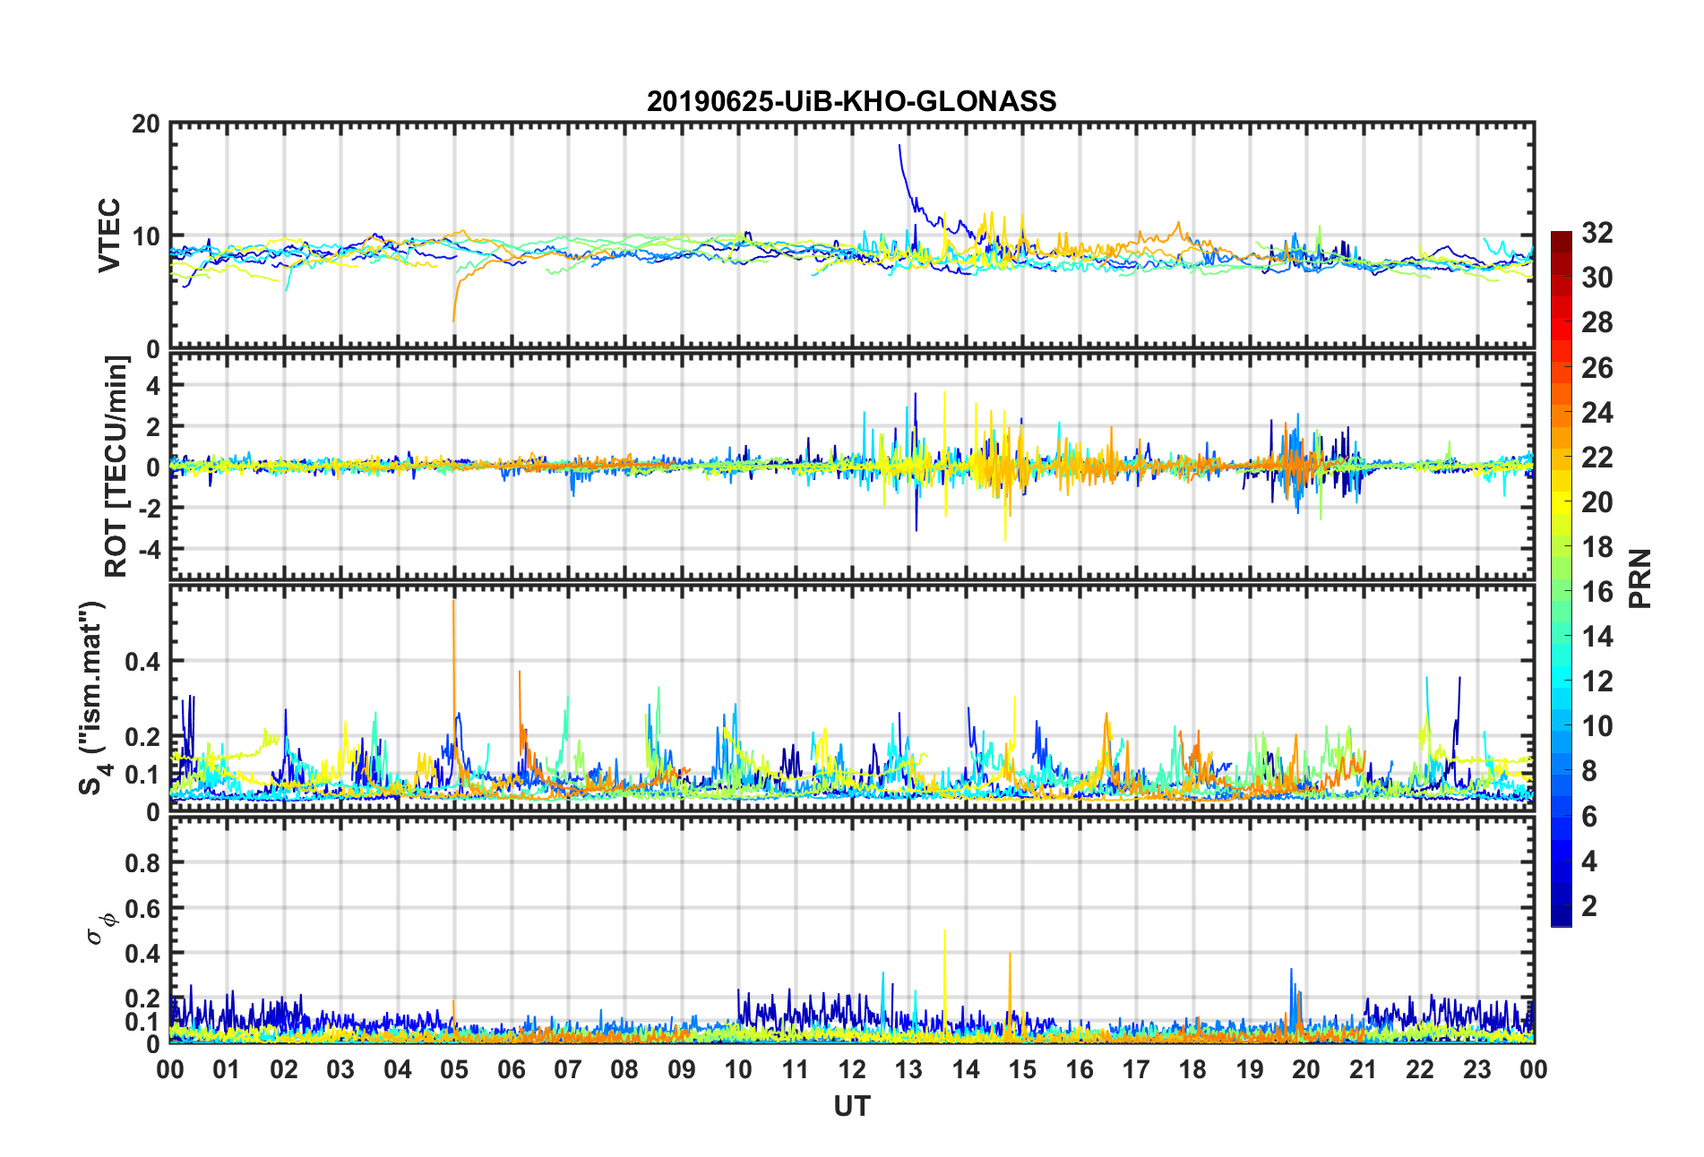The image size is (1704, 1157).
Task: Click UT axis tick label 09
Action: coord(682,1069)
